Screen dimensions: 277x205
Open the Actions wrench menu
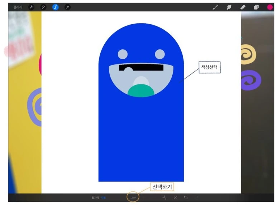point(31,7)
